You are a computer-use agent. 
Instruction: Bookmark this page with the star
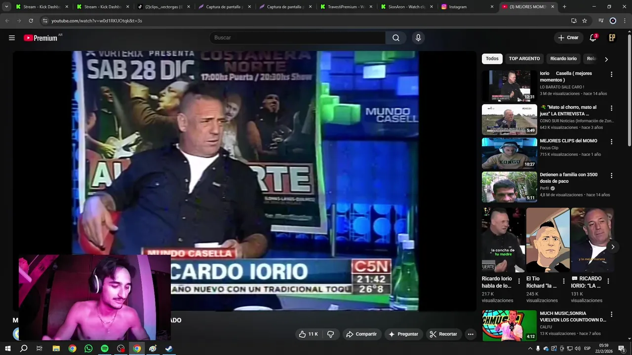[x=585, y=21]
